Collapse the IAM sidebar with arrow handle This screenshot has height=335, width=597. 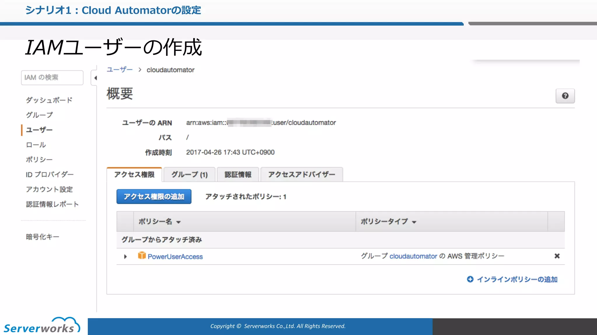point(95,78)
